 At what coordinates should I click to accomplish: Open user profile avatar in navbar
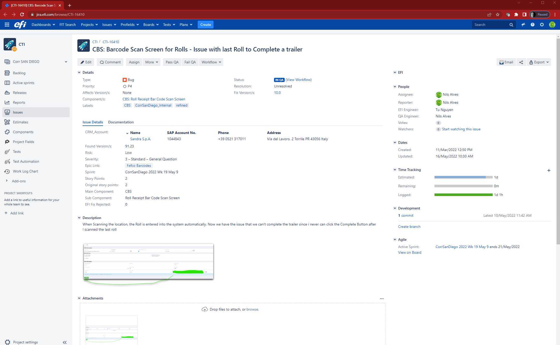point(552,25)
